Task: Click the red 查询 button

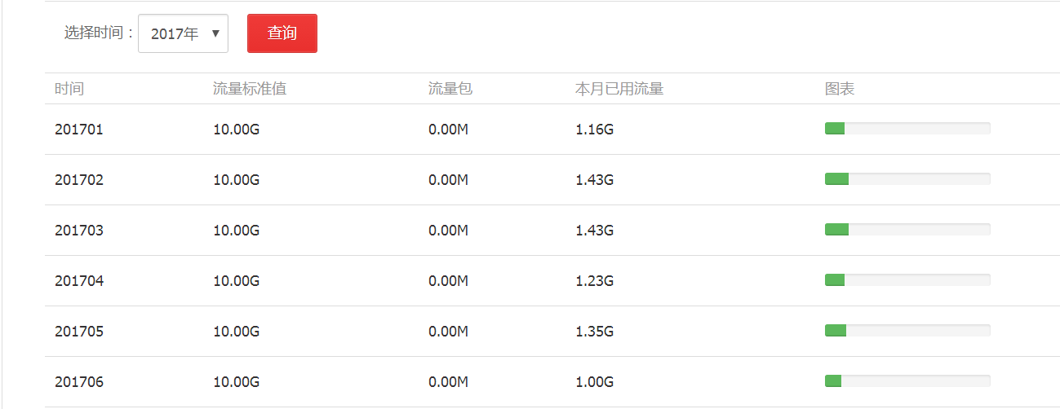Action: [x=282, y=33]
